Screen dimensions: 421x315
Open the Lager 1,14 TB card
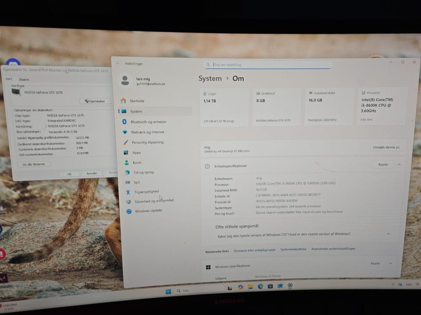225,107
